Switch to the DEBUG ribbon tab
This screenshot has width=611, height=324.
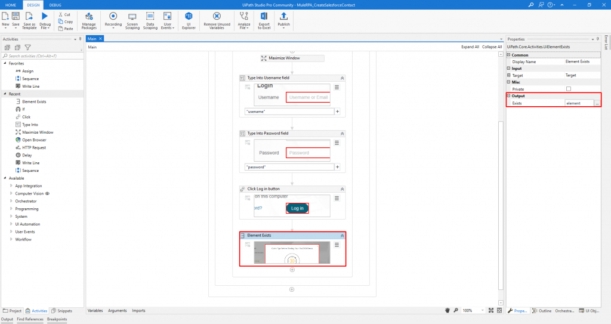55,5
